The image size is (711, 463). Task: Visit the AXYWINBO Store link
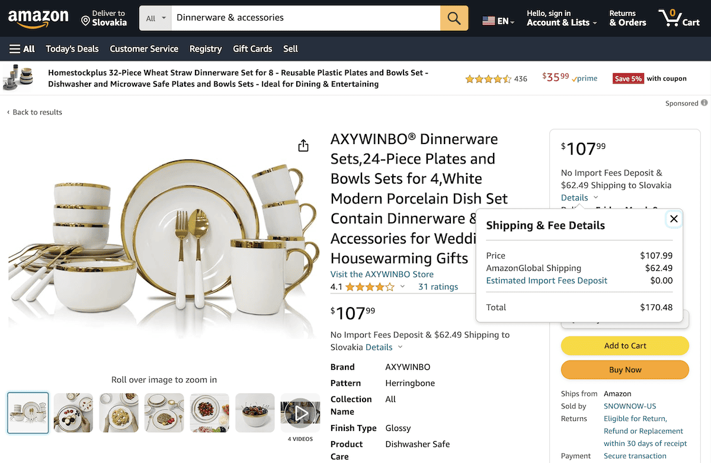pyautogui.click(x=382, y=274)
